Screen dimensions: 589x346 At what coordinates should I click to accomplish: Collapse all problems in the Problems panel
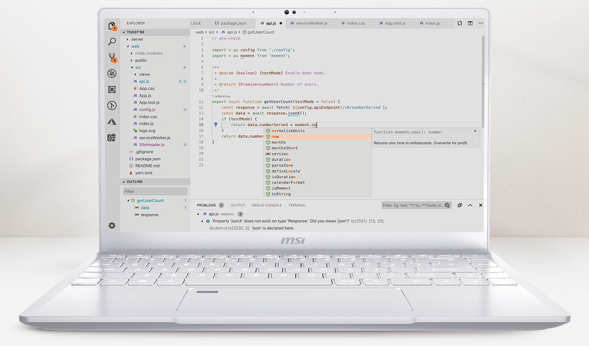459,205
